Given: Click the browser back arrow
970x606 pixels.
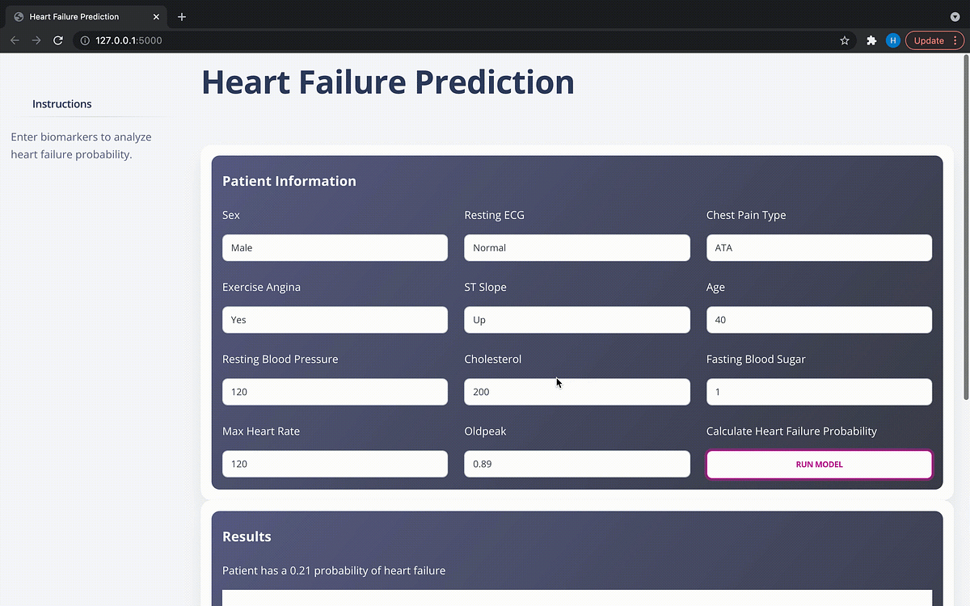Looking at the screenshot, I should click(x=14, y=40).
